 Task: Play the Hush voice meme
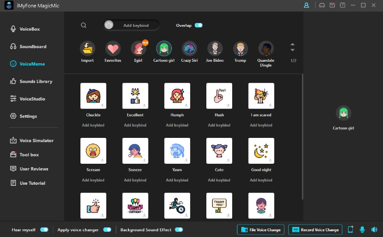click(219, 96)
